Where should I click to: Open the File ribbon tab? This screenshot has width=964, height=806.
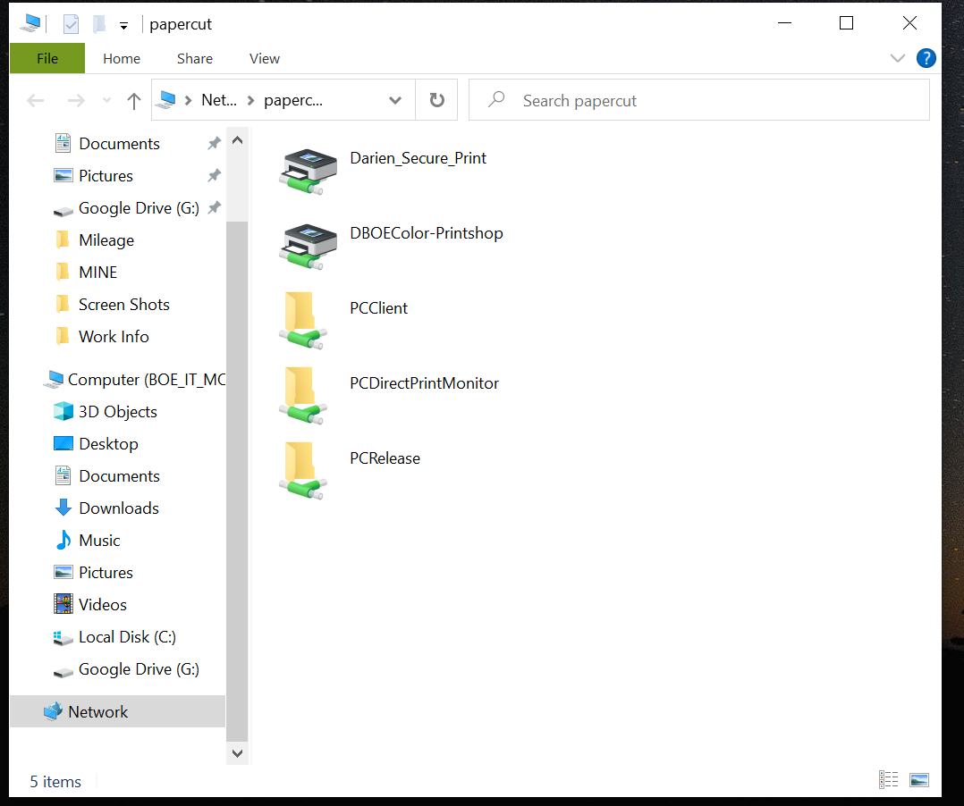click(x=47, y=58)
